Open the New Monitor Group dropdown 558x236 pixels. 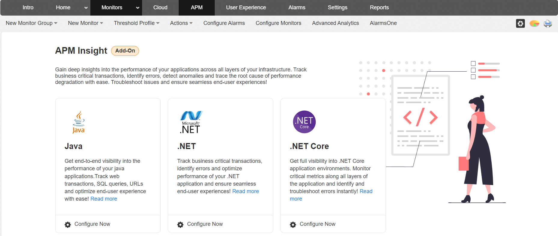[31, 23]
